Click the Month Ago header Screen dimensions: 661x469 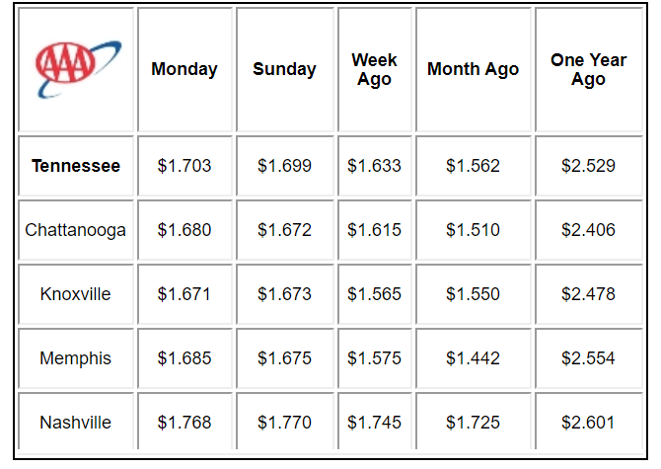coord(473,69)
